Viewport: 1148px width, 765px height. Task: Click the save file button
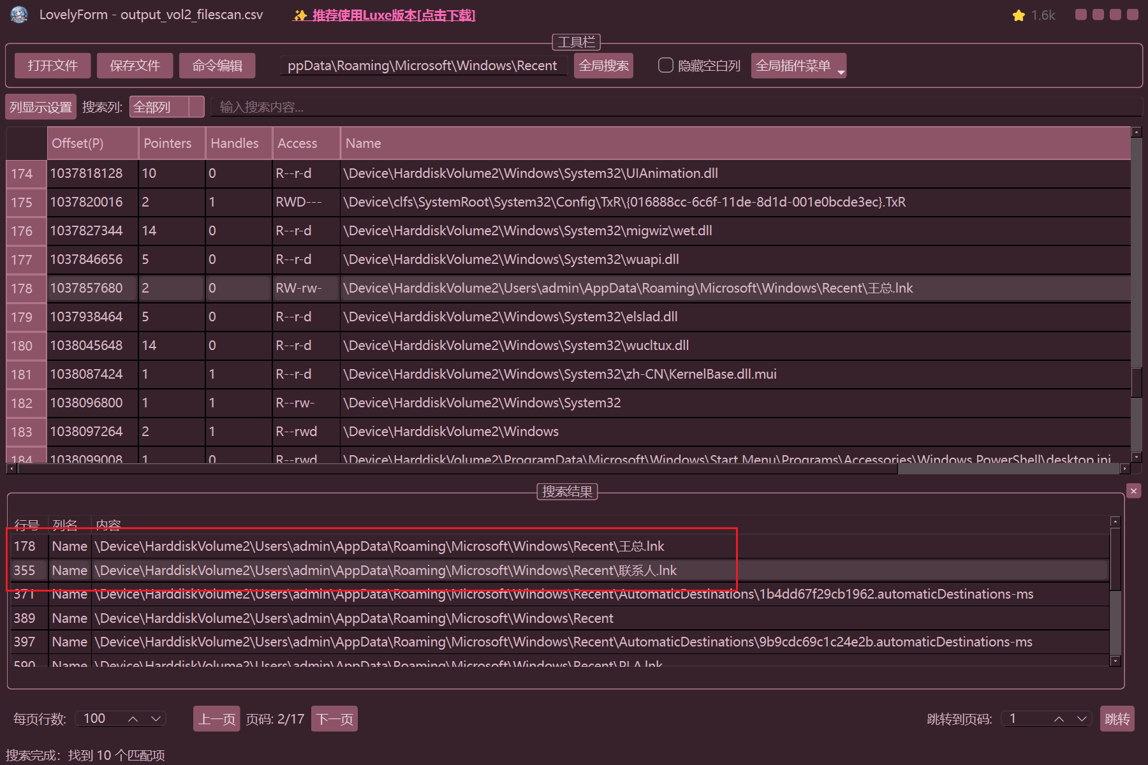point(135,66)
